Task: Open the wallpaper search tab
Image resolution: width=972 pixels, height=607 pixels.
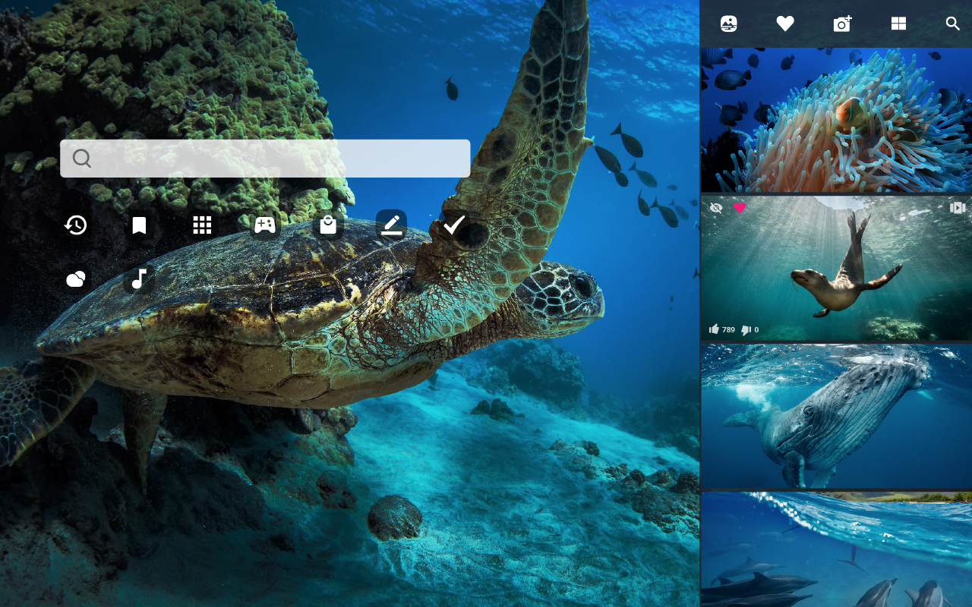Action: tap(953, 24)
